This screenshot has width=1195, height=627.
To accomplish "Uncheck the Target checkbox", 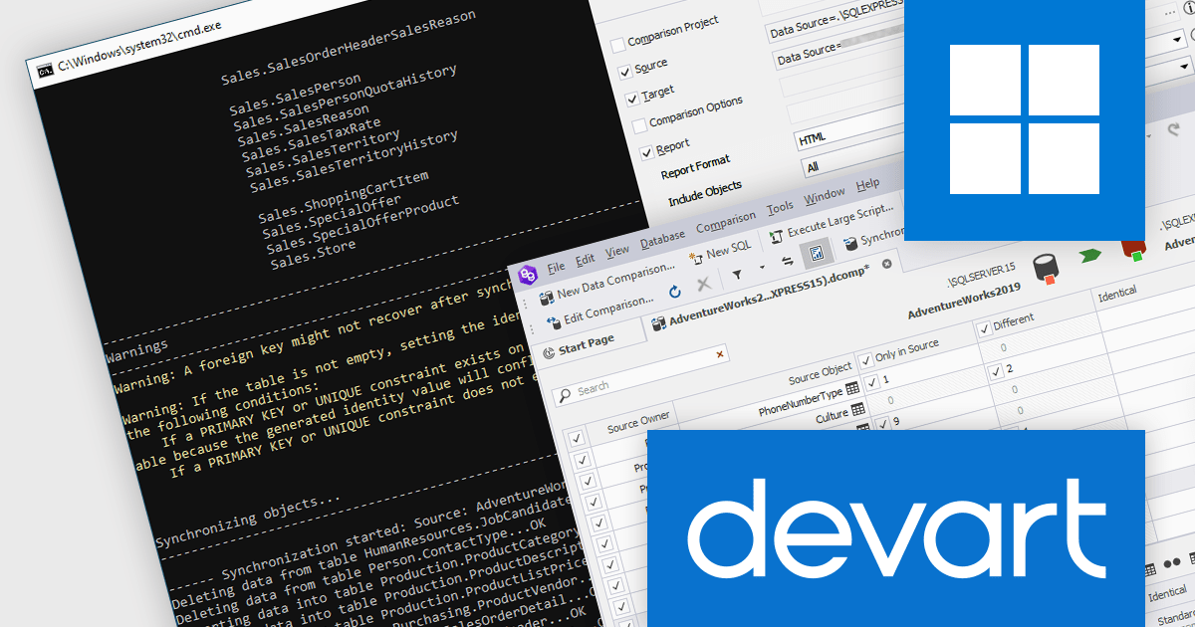I will pos(632,99).
